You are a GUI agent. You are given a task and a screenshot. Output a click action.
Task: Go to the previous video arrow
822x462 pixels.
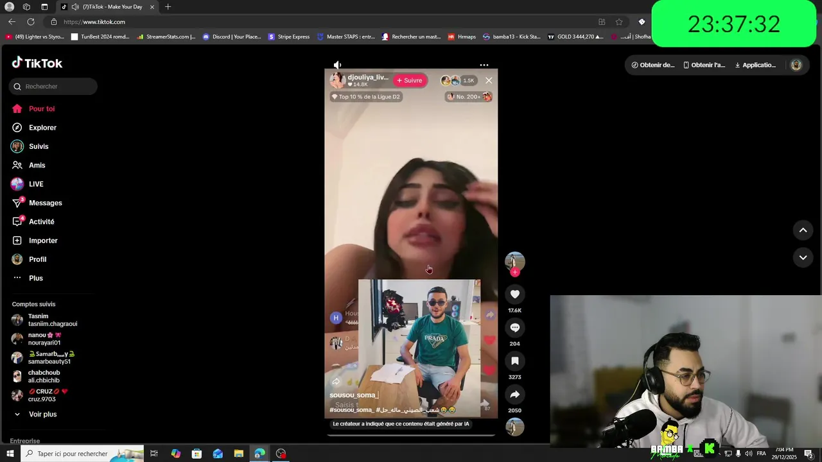pos(803,230)
